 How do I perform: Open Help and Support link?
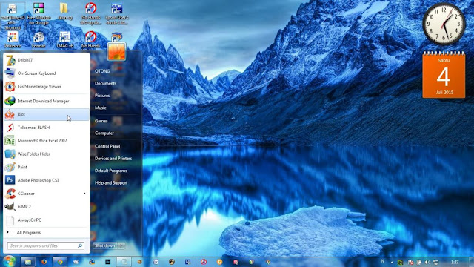[111, 183]
